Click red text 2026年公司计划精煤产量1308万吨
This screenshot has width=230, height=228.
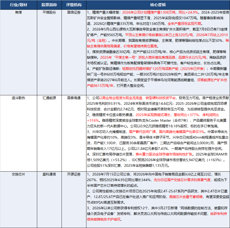149,13
